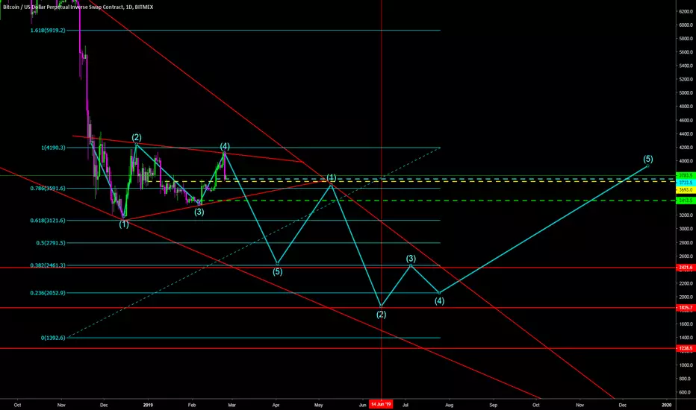Click projected wave label (4) before August
The image size is (696, 410).
tap(439, 301)
